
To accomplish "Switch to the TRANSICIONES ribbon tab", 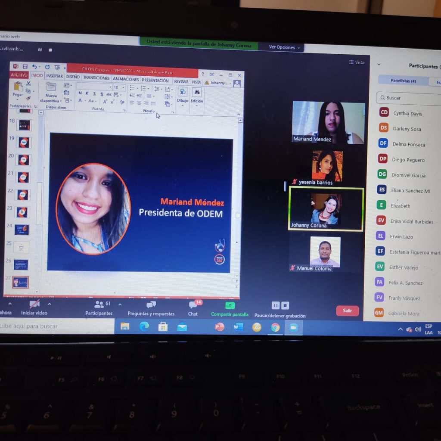I will [x=96, y=78].
